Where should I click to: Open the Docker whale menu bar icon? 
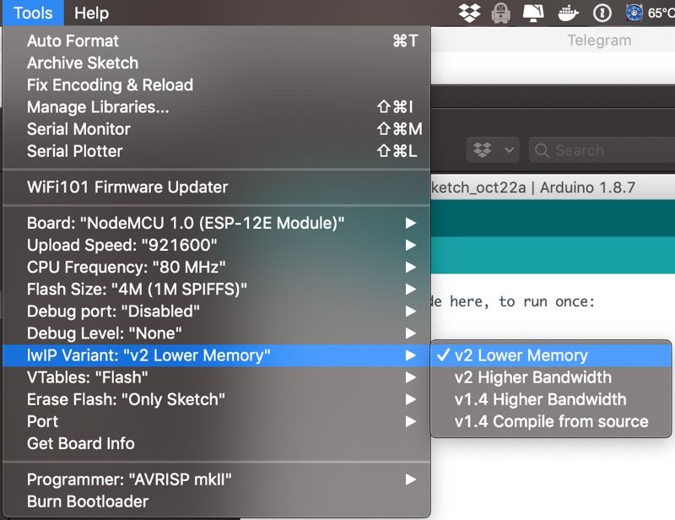568,13
